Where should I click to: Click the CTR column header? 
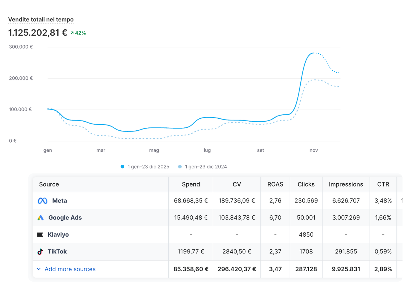(383, 184)
